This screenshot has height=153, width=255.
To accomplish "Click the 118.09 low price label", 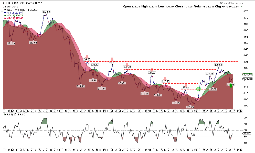I will click(80, 86).
